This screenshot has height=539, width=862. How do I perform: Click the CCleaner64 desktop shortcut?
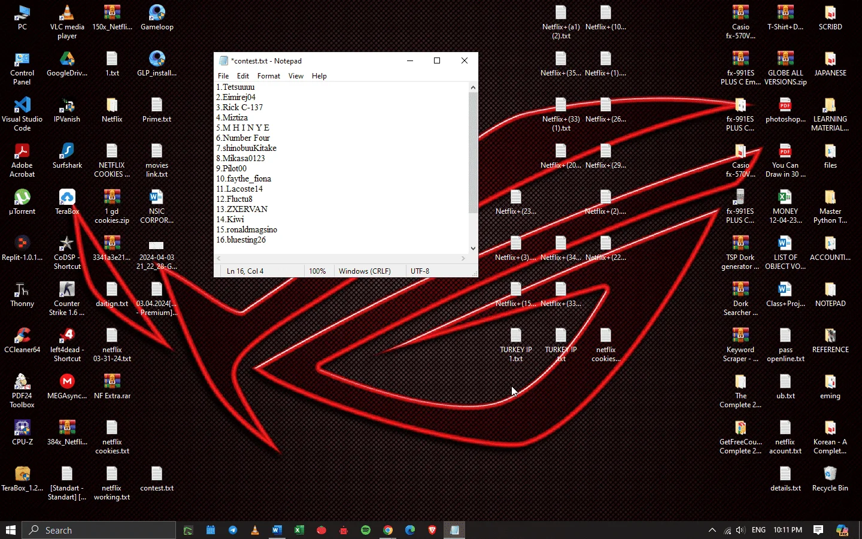click(x=22, y=340)
